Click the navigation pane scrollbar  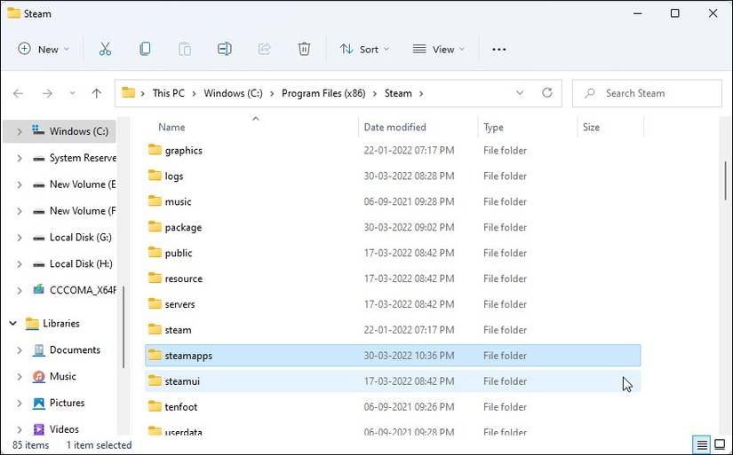tap(123, 326)
